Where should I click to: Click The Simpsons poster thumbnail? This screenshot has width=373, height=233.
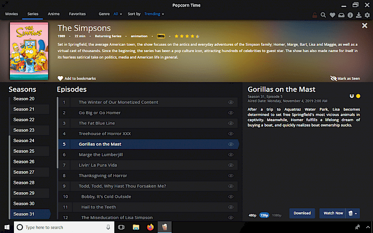coord(29,51)
